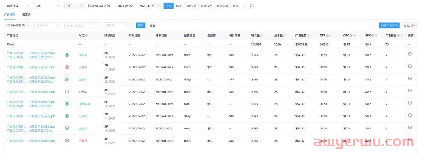Click the 已结束 status text
This screenshot has width=421, height=154.
coord(83,92)
